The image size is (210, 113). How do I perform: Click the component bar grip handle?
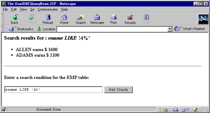tap(159, 110)
